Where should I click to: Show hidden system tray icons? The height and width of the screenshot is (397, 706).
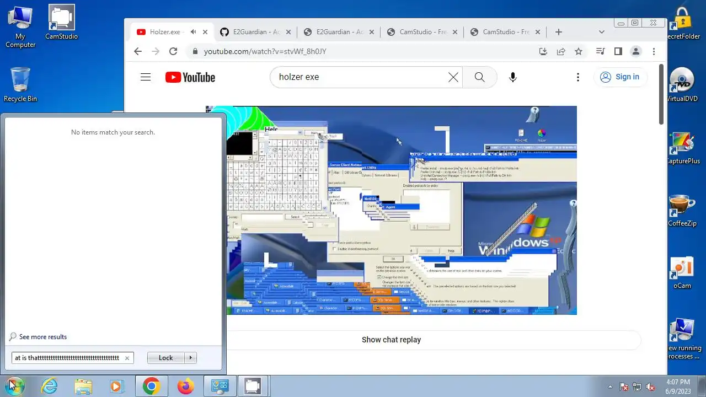610,387
